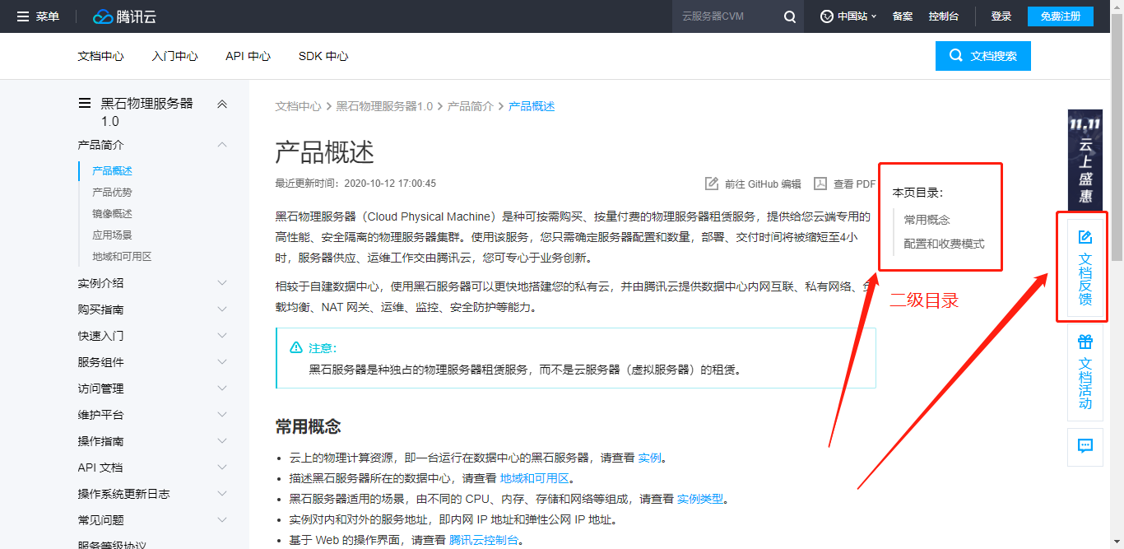Screen dimensions: 1124x549
Task: Open the 实例类型 link in concept list
Action: (700, 499)
